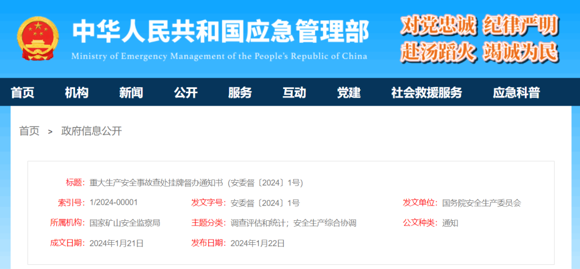Screen dimensions: 580x269
Task: Click the date 2024年1月21日
Action: (x=117, y=243)
